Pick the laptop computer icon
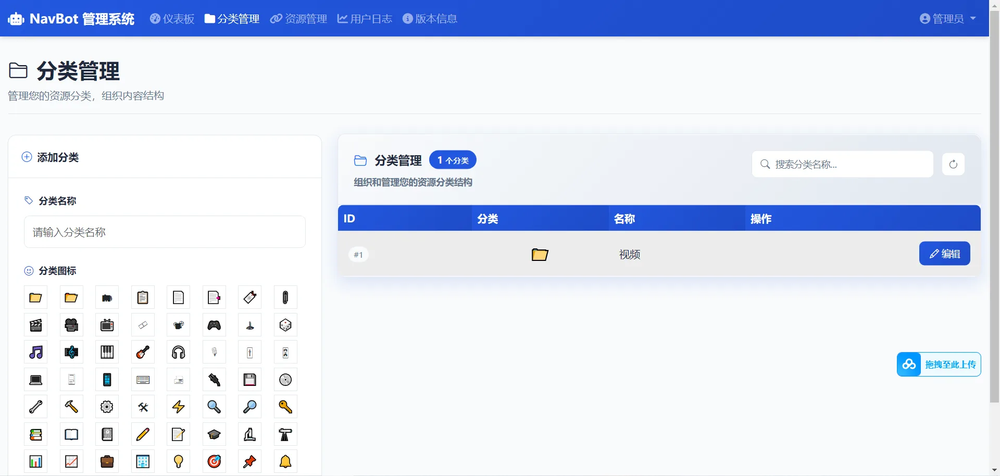 (x=35, y=380)
